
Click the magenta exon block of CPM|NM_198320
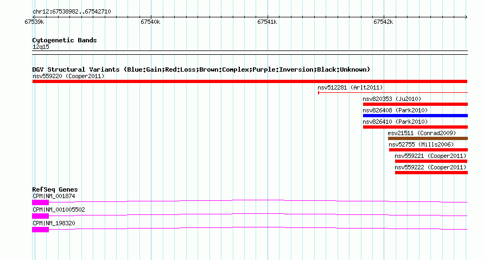pos(40,230)
